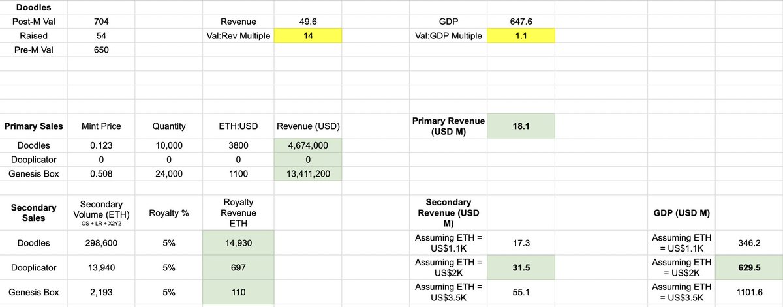Select the 704 post-money valuation cell

[101, 22]
